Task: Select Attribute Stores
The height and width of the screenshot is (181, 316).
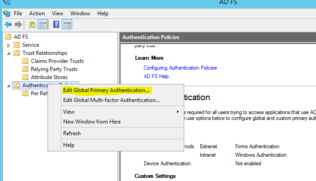Action: pyautogui.click(x=49, y=77)
